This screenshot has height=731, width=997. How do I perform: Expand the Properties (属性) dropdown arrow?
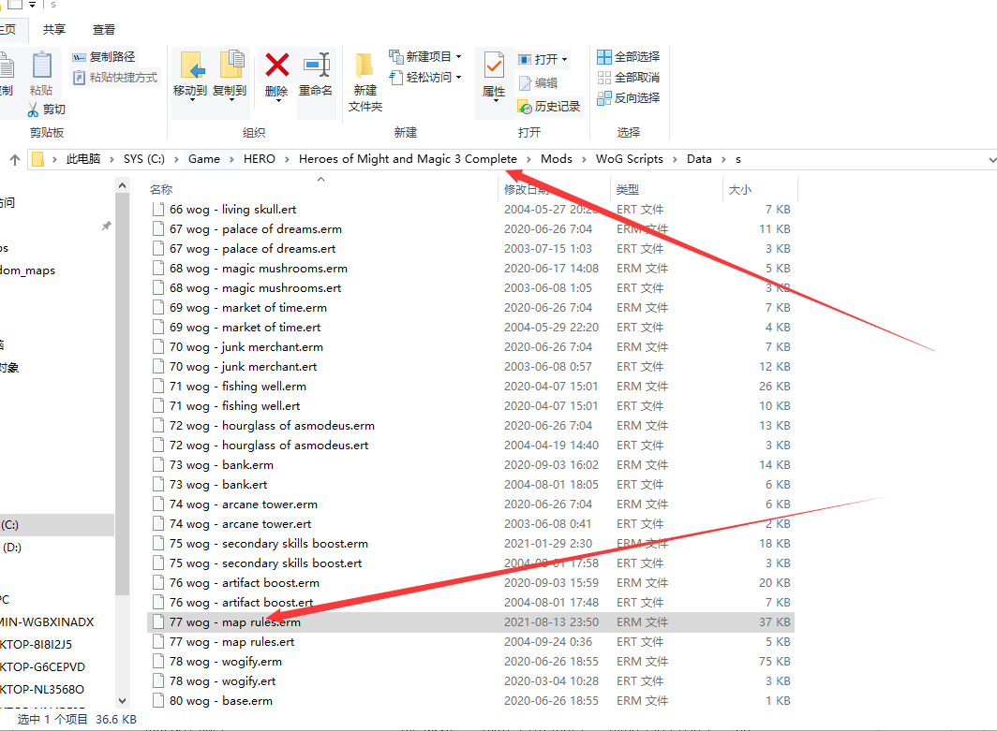point(494,100)
